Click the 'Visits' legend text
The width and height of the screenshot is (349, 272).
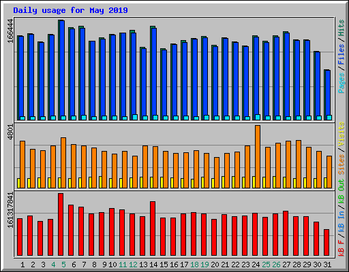point(342,134)
